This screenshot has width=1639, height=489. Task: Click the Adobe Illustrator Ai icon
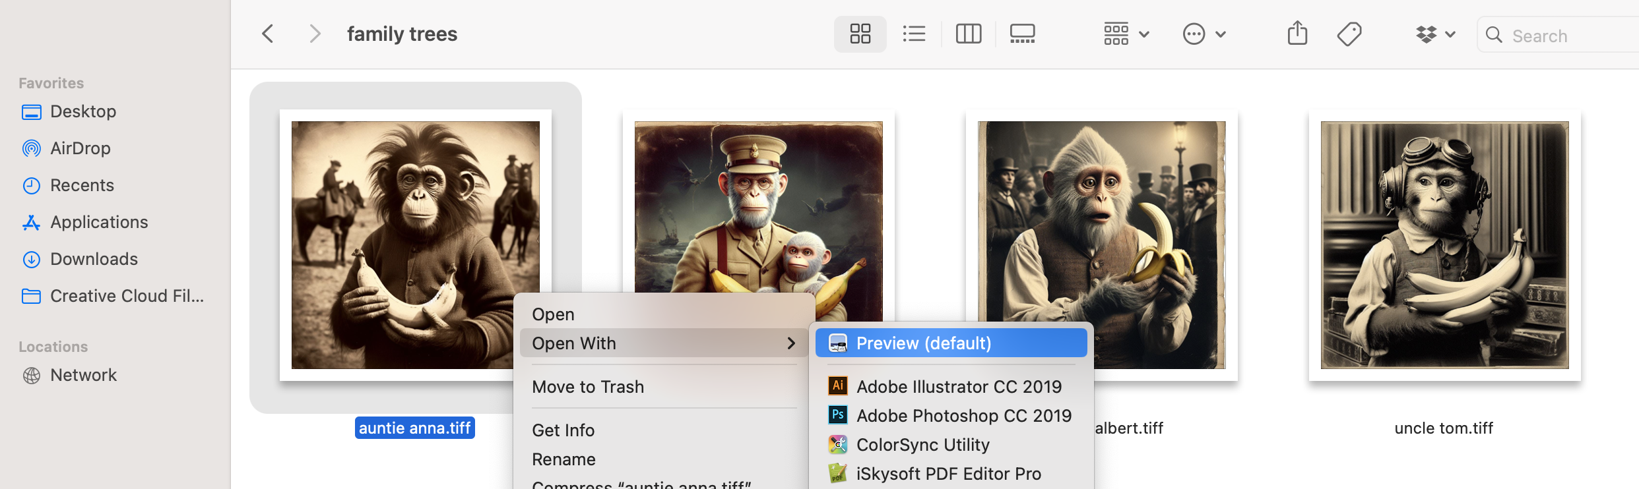838,386
